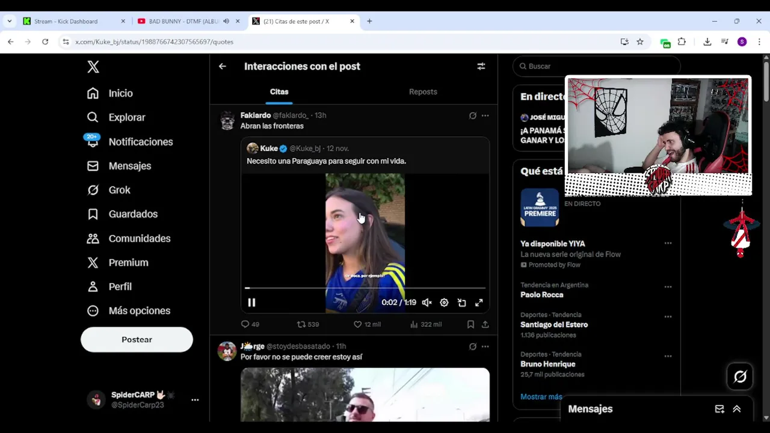Unmute the video player
This screenshot has height=433, width=770.
click(x=427, y=302)
